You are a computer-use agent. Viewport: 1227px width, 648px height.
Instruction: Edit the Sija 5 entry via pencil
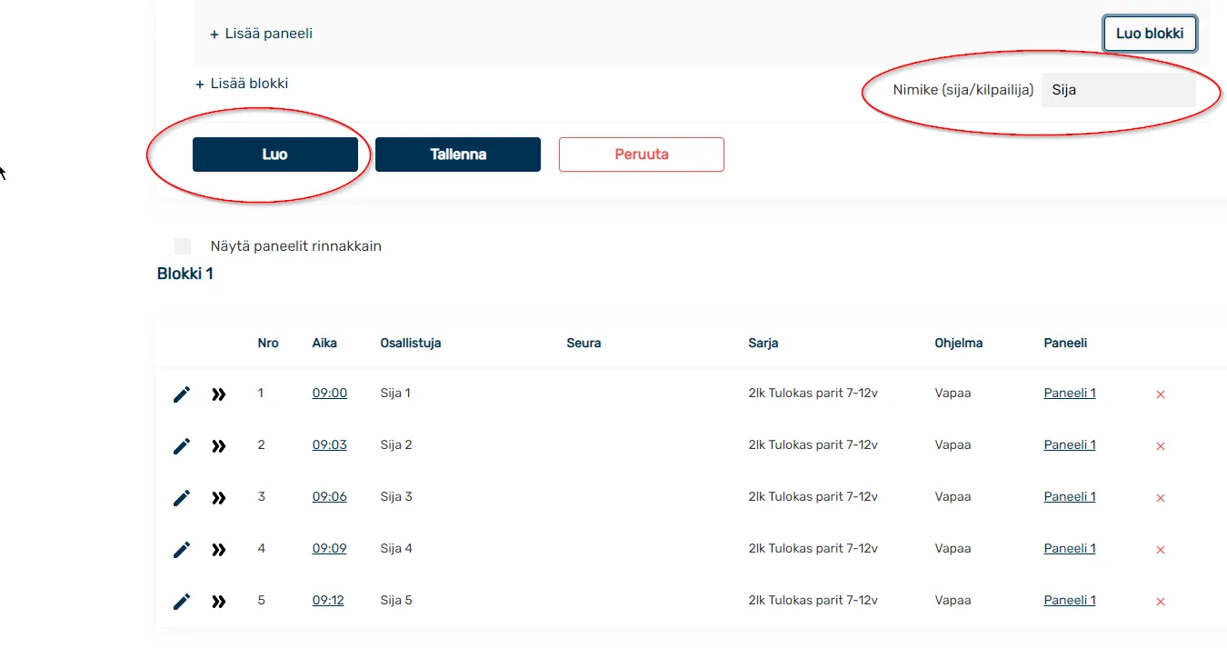click(182, 602)
